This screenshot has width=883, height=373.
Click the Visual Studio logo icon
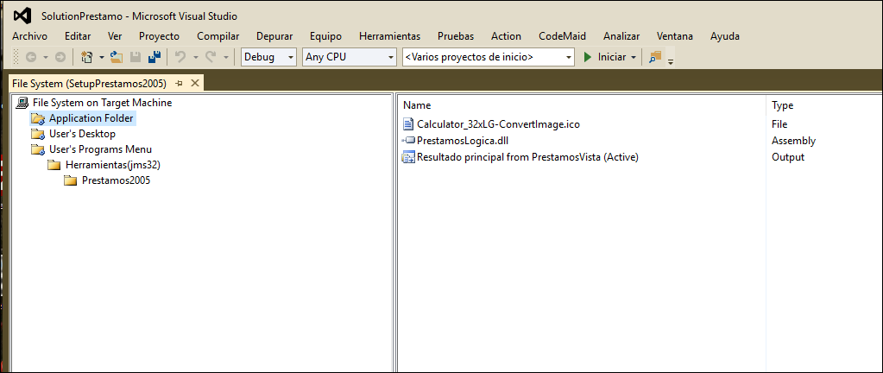tap(22, 16)
